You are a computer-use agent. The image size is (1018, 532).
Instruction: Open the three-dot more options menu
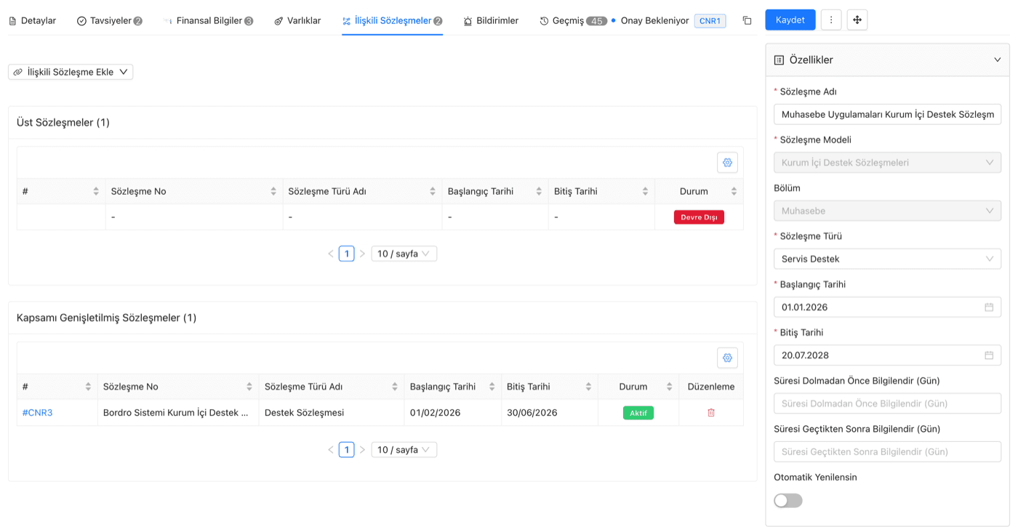click(831, 20)
